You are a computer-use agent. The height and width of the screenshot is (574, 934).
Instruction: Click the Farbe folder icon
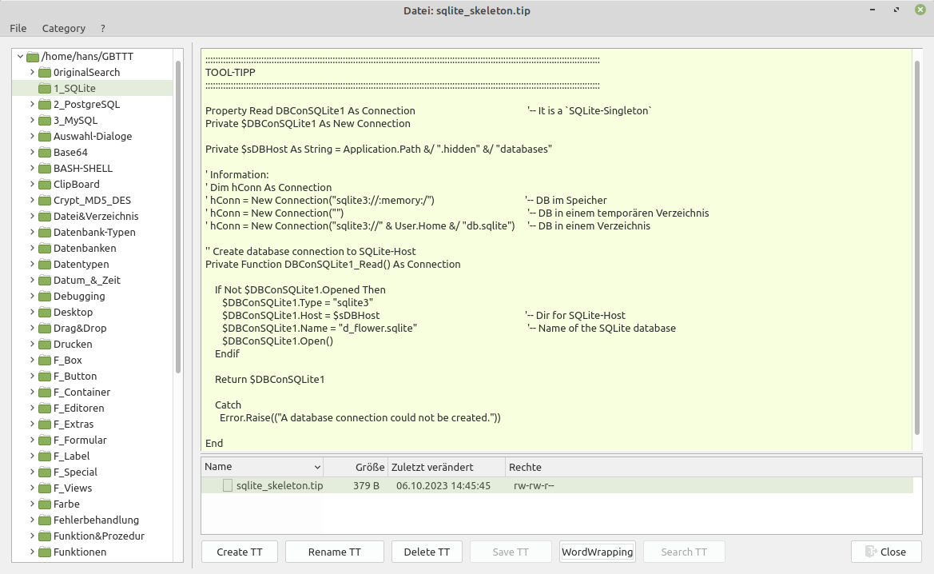[45, 504]
